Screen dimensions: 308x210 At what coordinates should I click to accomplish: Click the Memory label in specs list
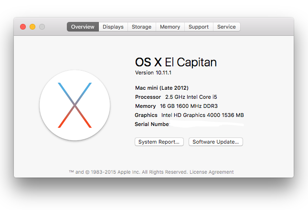click(145, 106)
